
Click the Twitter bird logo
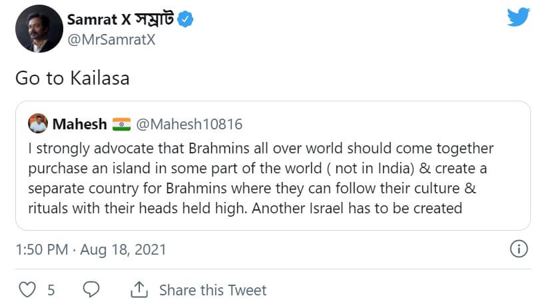tap(518, 17)
